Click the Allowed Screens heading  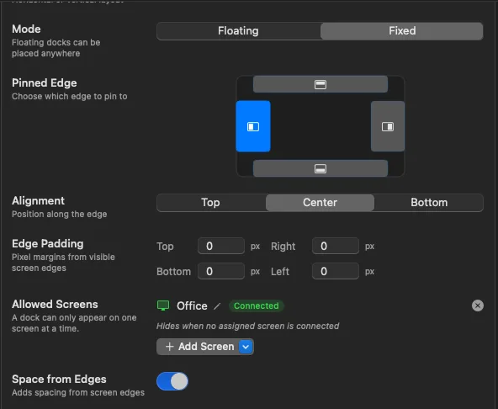point(55,304)
